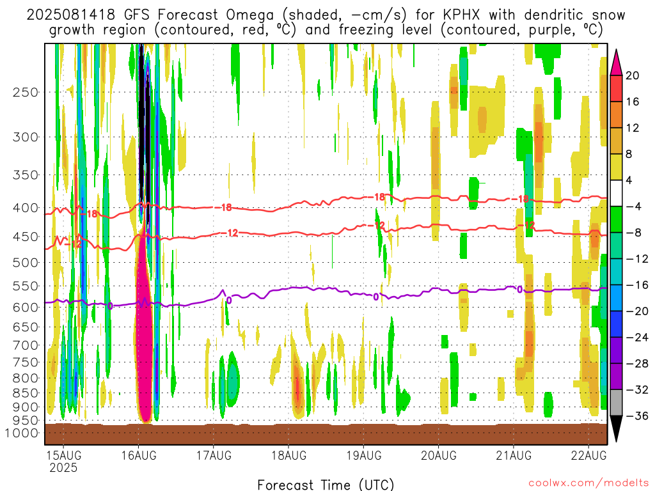The image size is (655, 491).
Task: Click the 750 pressure level label
Action: click(x=26, y=362)
